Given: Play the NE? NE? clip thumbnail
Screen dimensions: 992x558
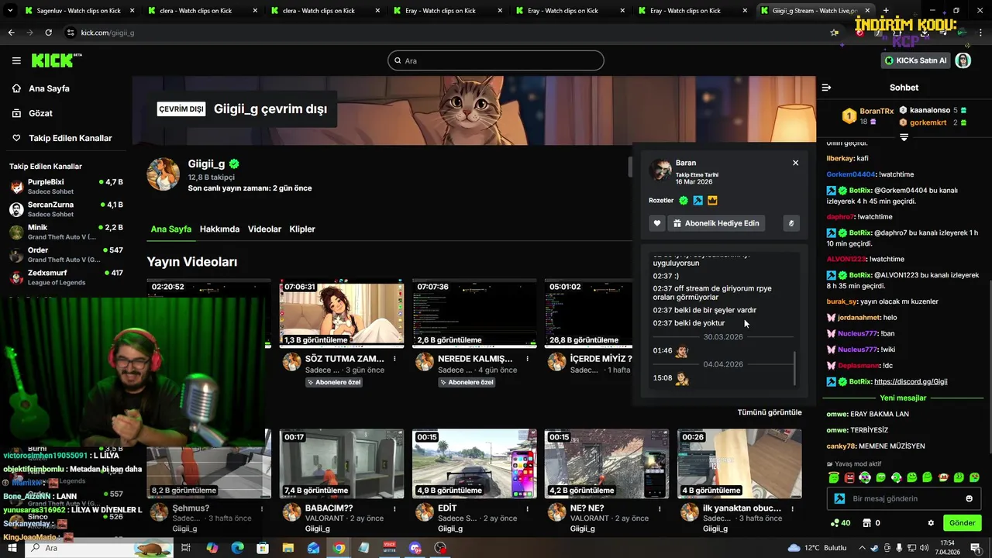Looking at the screenshot, I should pyautogui.click(x=607, y=463).
